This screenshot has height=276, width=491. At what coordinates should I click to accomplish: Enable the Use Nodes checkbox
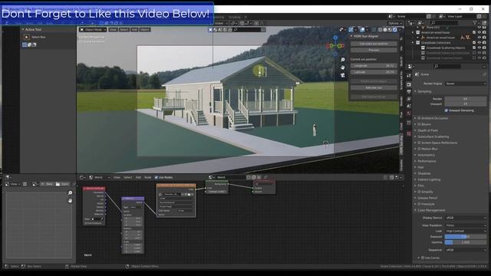157,177
